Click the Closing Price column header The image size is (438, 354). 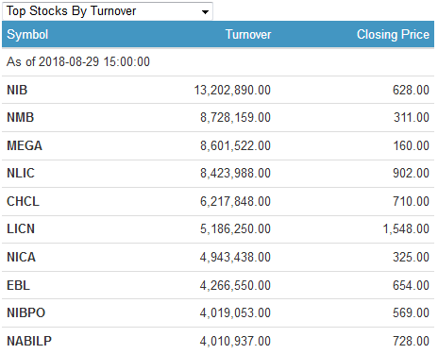pyautogui.click(x=393, y=34)
